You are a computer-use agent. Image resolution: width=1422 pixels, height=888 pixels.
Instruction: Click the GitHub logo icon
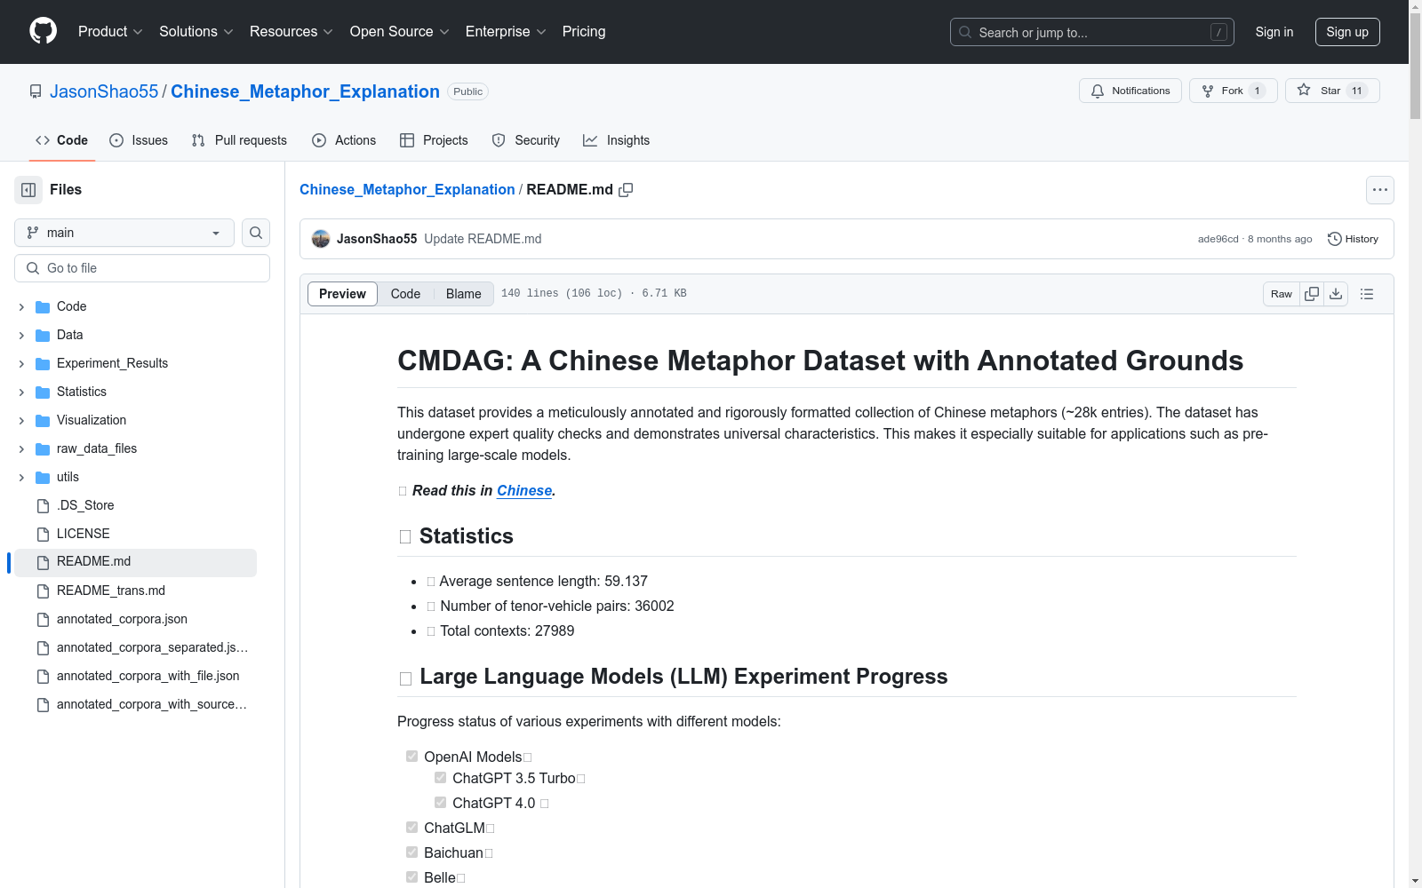(43, 31)
